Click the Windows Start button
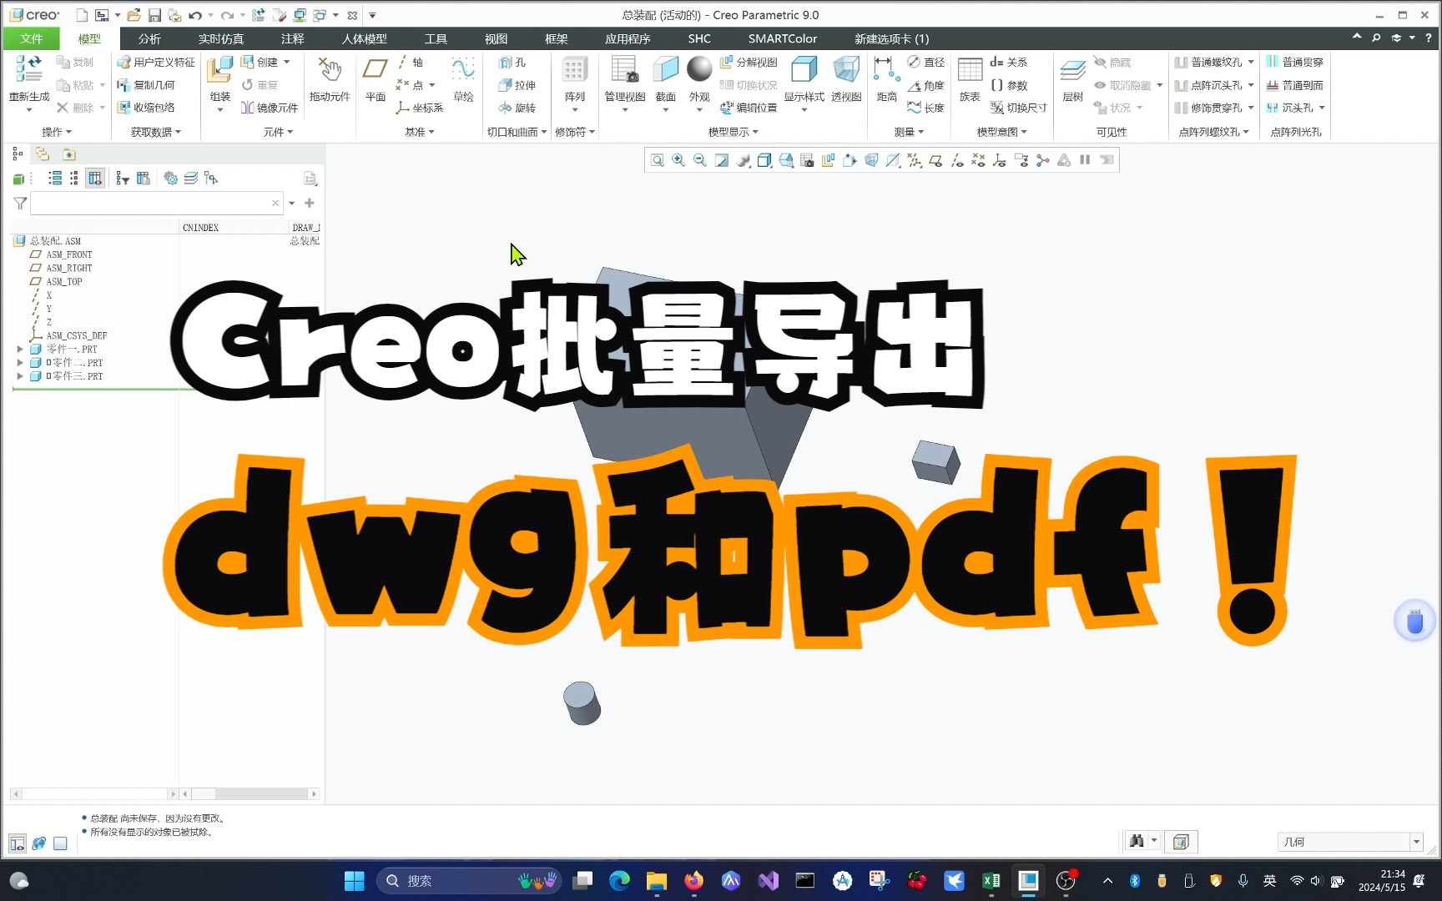Image resolution: width=1442 pixels, height=901 pixels. click(x=355, y=881)
